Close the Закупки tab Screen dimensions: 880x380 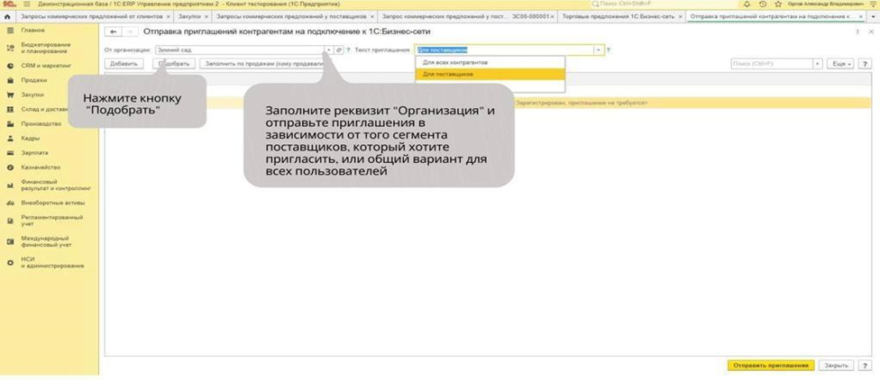tap(206, 17)
